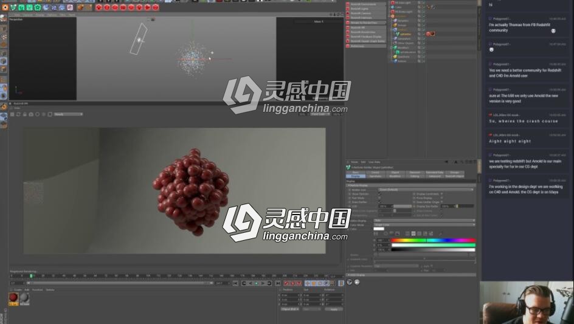
Task: Click the red Redshift tag on xpEmitter row
Action: (x=428, y=33)
